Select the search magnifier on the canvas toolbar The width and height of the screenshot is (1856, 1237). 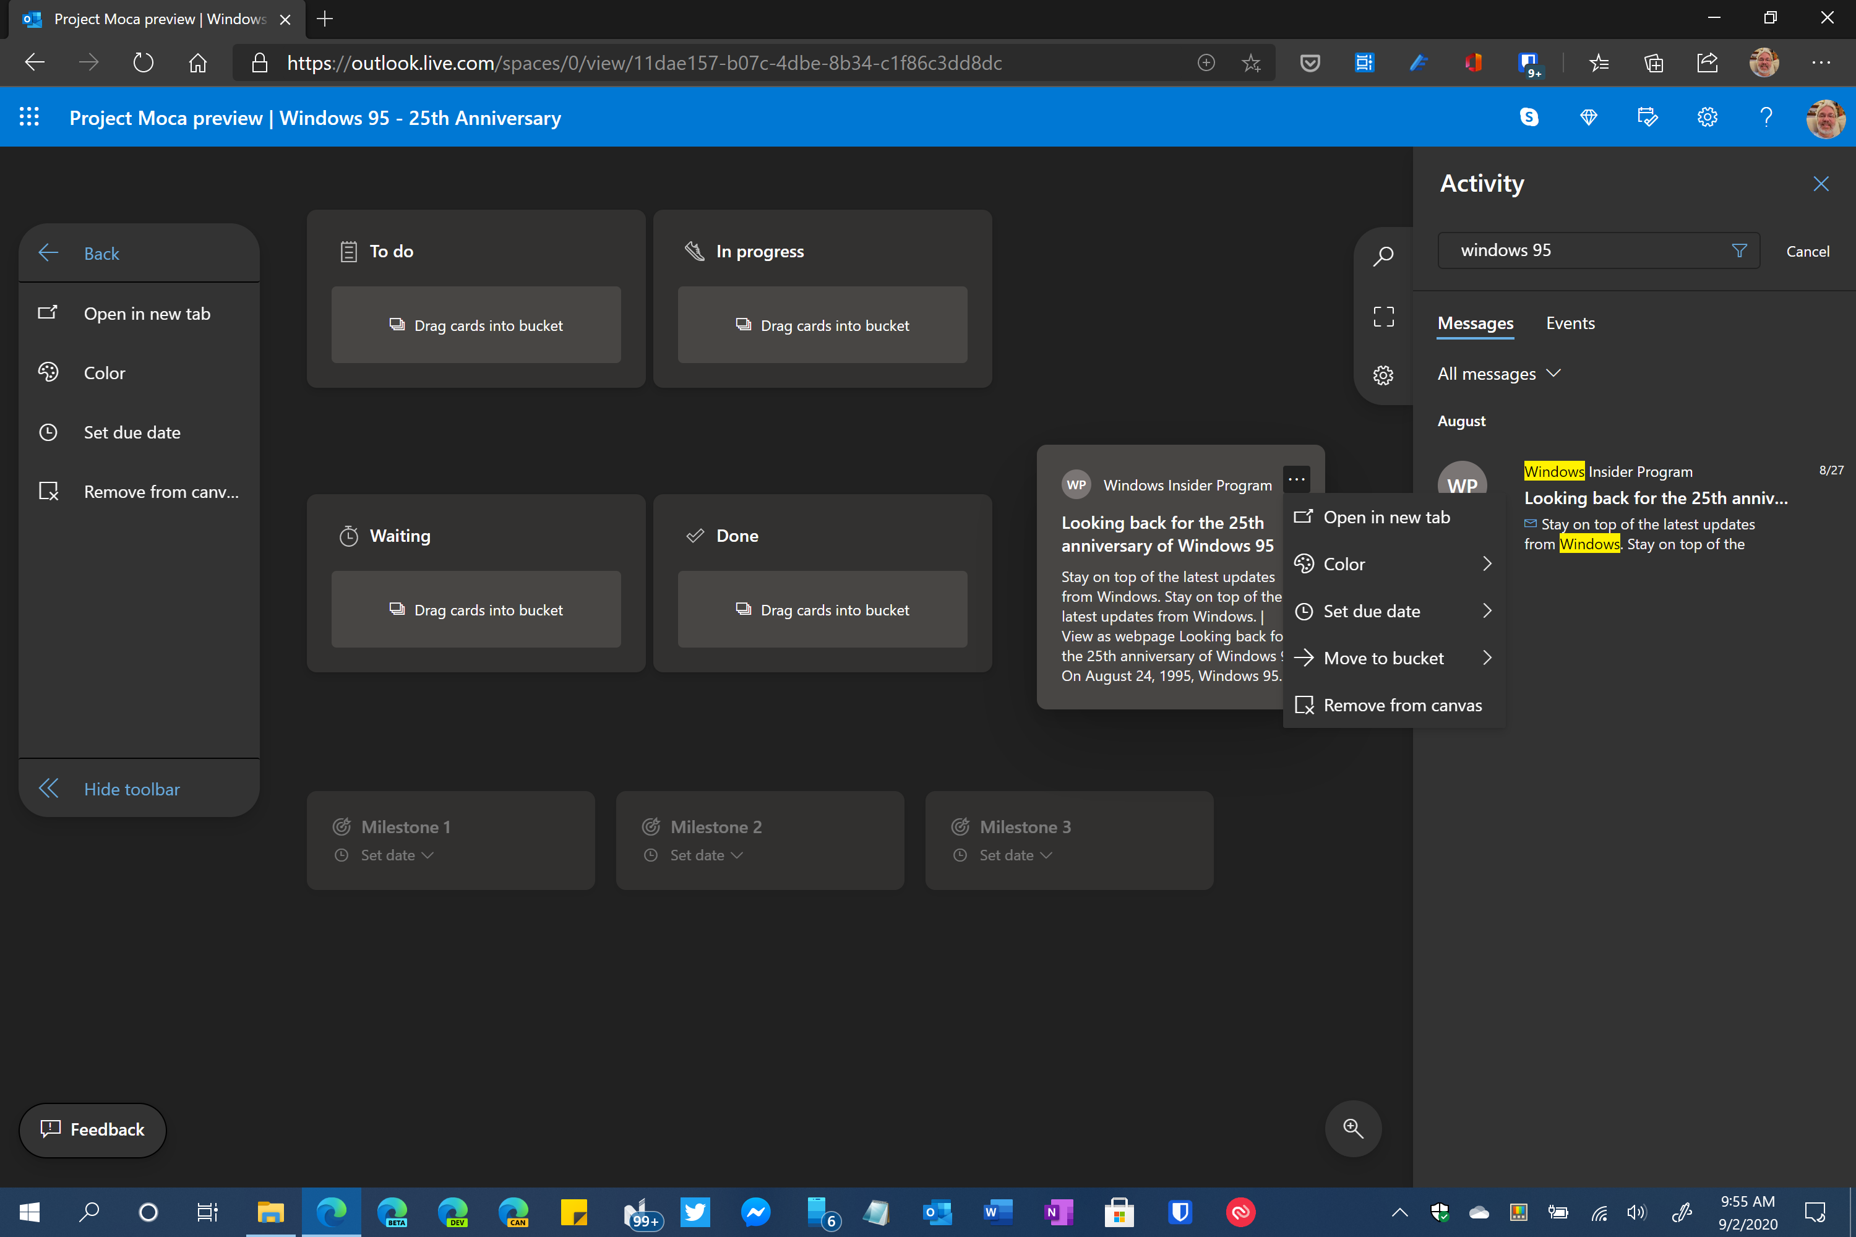[x=1383, y=255]
